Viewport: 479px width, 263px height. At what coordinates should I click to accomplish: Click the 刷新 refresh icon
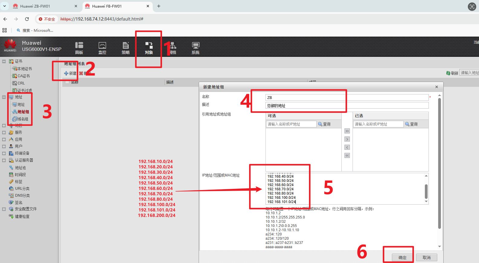pyautogui.click(x=448, y=73)
